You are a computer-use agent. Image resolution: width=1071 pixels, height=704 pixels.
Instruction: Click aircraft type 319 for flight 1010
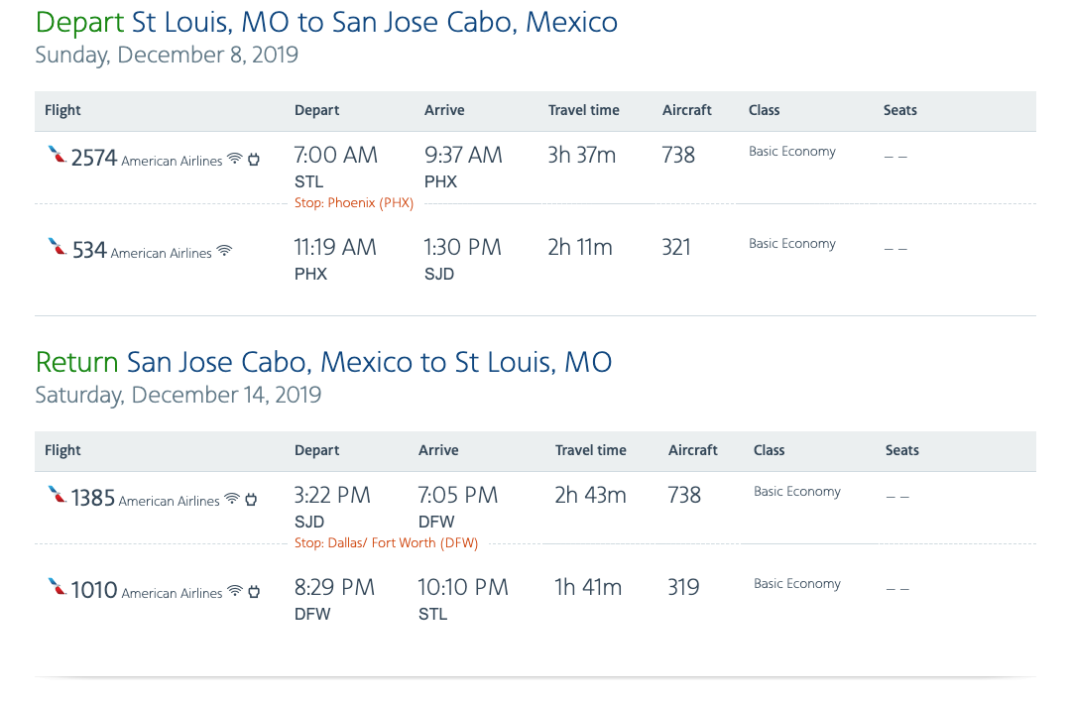(683, 587)
